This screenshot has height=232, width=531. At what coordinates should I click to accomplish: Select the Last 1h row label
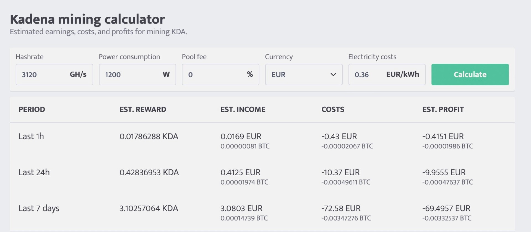tap(31, 136)
